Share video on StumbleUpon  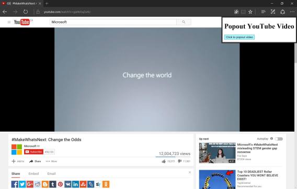pyautogui.click(x=83, y=184)
